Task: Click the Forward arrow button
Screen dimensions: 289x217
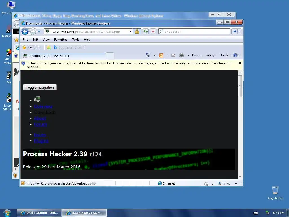Action: (33, 32)
